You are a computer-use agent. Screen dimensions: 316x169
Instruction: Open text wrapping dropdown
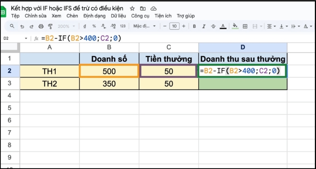coord(295,26)
